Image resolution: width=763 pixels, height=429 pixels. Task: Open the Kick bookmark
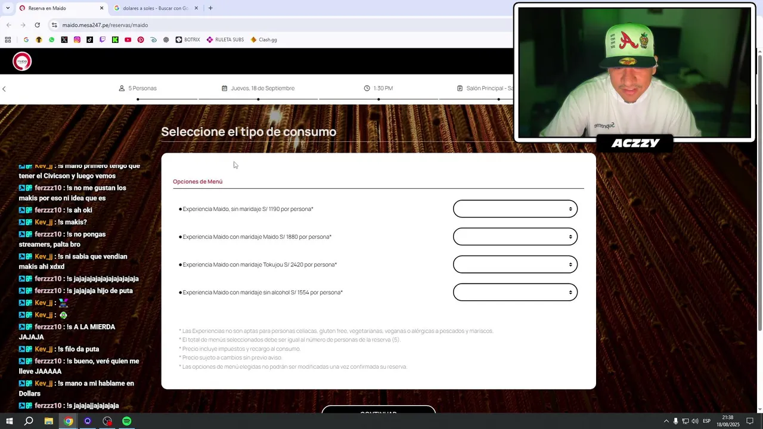[x=115, y=40]
